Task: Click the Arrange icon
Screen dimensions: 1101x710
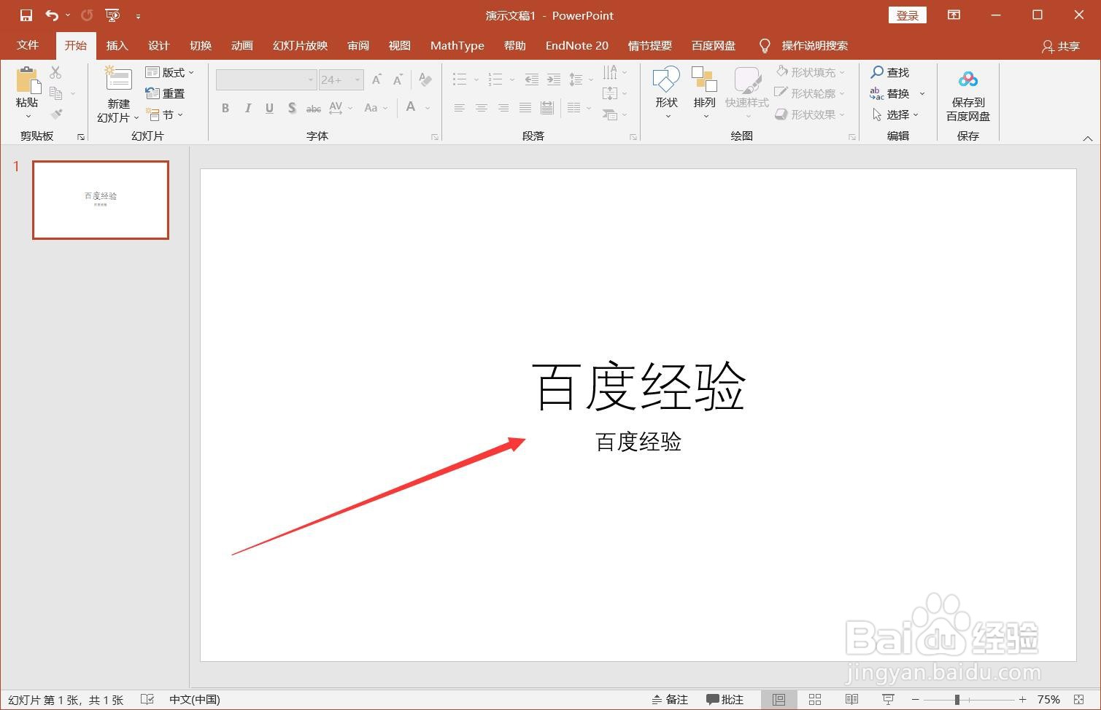Action: tap(704, 79)
